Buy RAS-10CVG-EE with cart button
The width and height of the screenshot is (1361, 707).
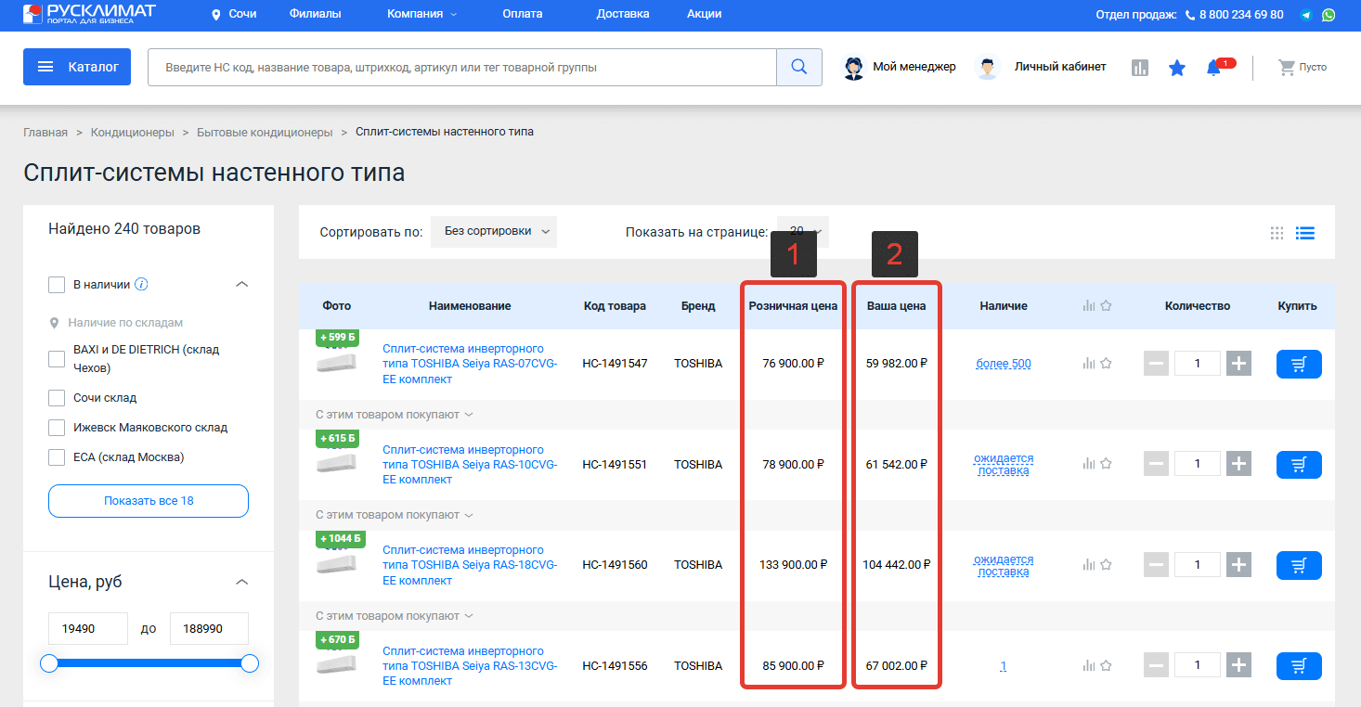pos(1299,464)
